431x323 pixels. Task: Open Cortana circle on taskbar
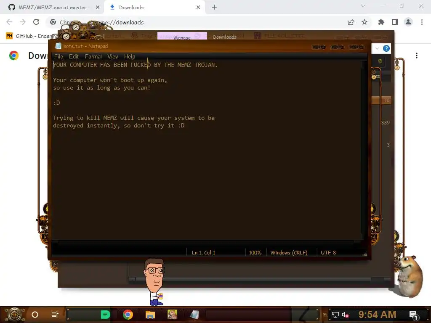[x=35, y=315]
